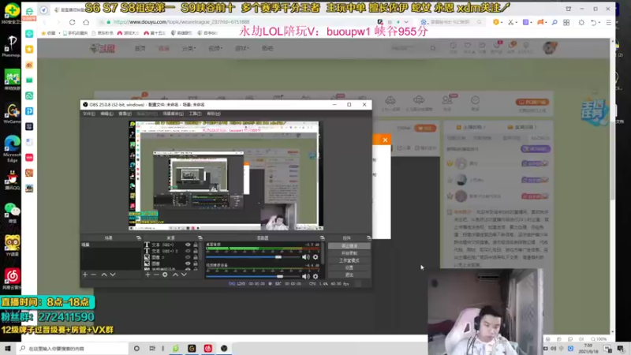This screenshot has height=355, width=631.
Task: Open the OBS 查看 (View) menu
Action: [x=125, y=114]
